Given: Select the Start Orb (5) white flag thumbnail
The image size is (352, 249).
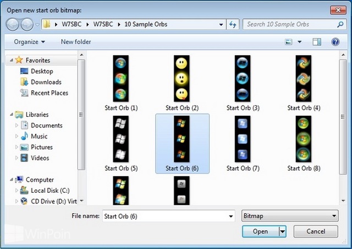Looking at the screenshot, I should [x=121, y=139].
